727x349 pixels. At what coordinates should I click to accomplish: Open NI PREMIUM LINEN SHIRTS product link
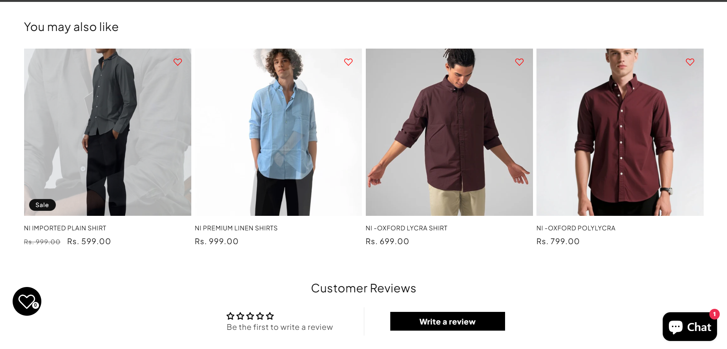[x=236, y=228]
